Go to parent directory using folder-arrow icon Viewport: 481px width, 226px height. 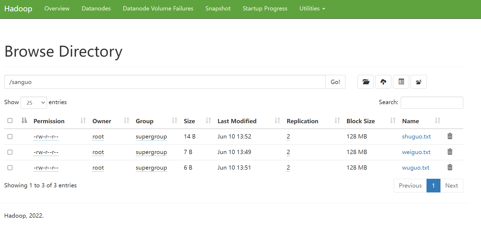click(x=418, y=82)
